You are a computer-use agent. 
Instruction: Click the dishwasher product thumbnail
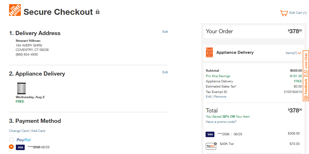21,88
